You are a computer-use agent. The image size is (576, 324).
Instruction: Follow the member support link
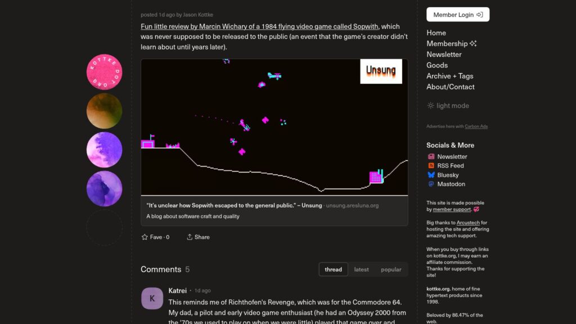point(452,209)
